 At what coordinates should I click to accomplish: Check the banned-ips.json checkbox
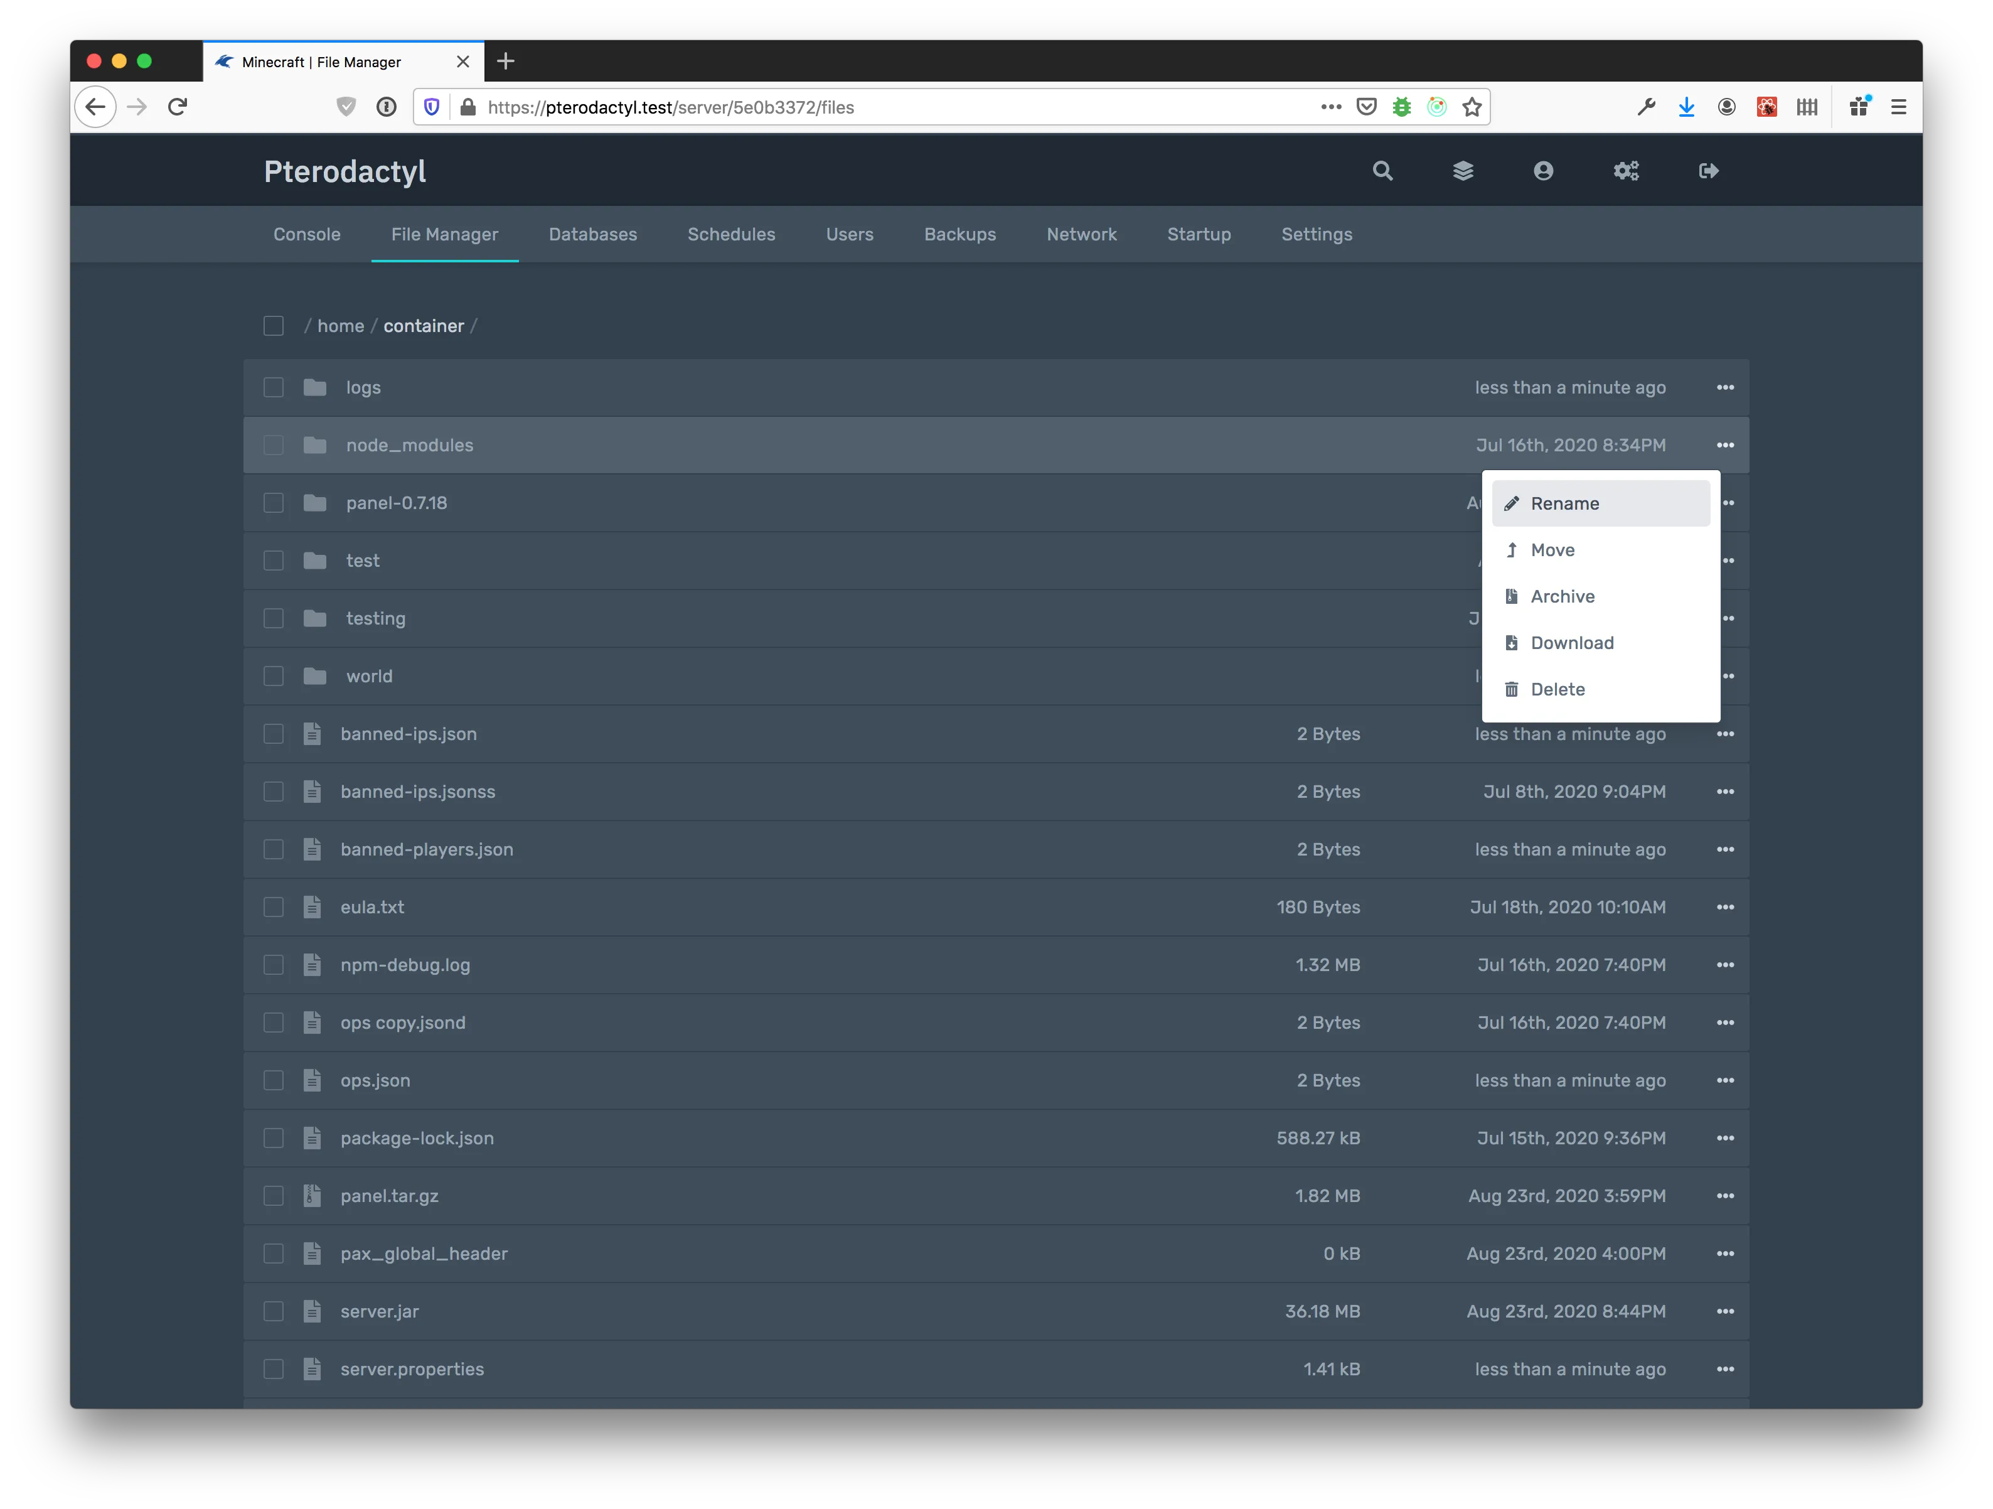point(274,734)
